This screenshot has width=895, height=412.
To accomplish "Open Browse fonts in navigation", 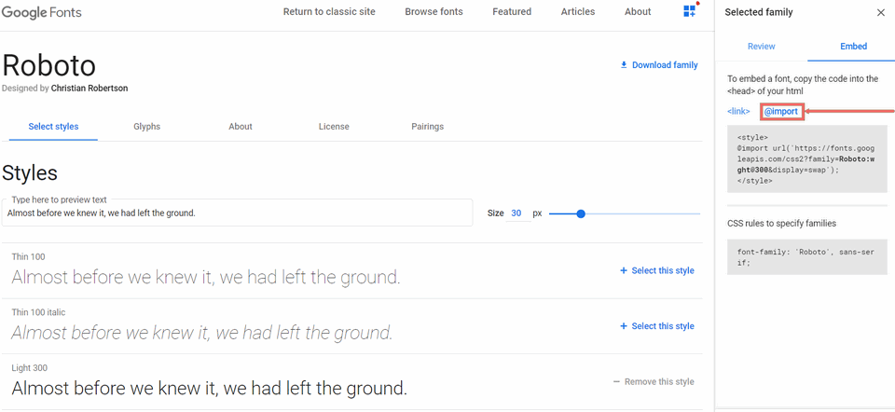I will pyautogui.click(x=434, y=12).
